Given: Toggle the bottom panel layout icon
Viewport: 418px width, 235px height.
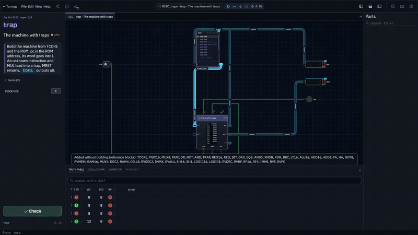Looking at the screenshot, I should point(370,6).
